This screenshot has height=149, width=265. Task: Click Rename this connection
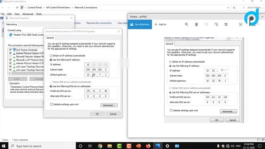[99, 23]
